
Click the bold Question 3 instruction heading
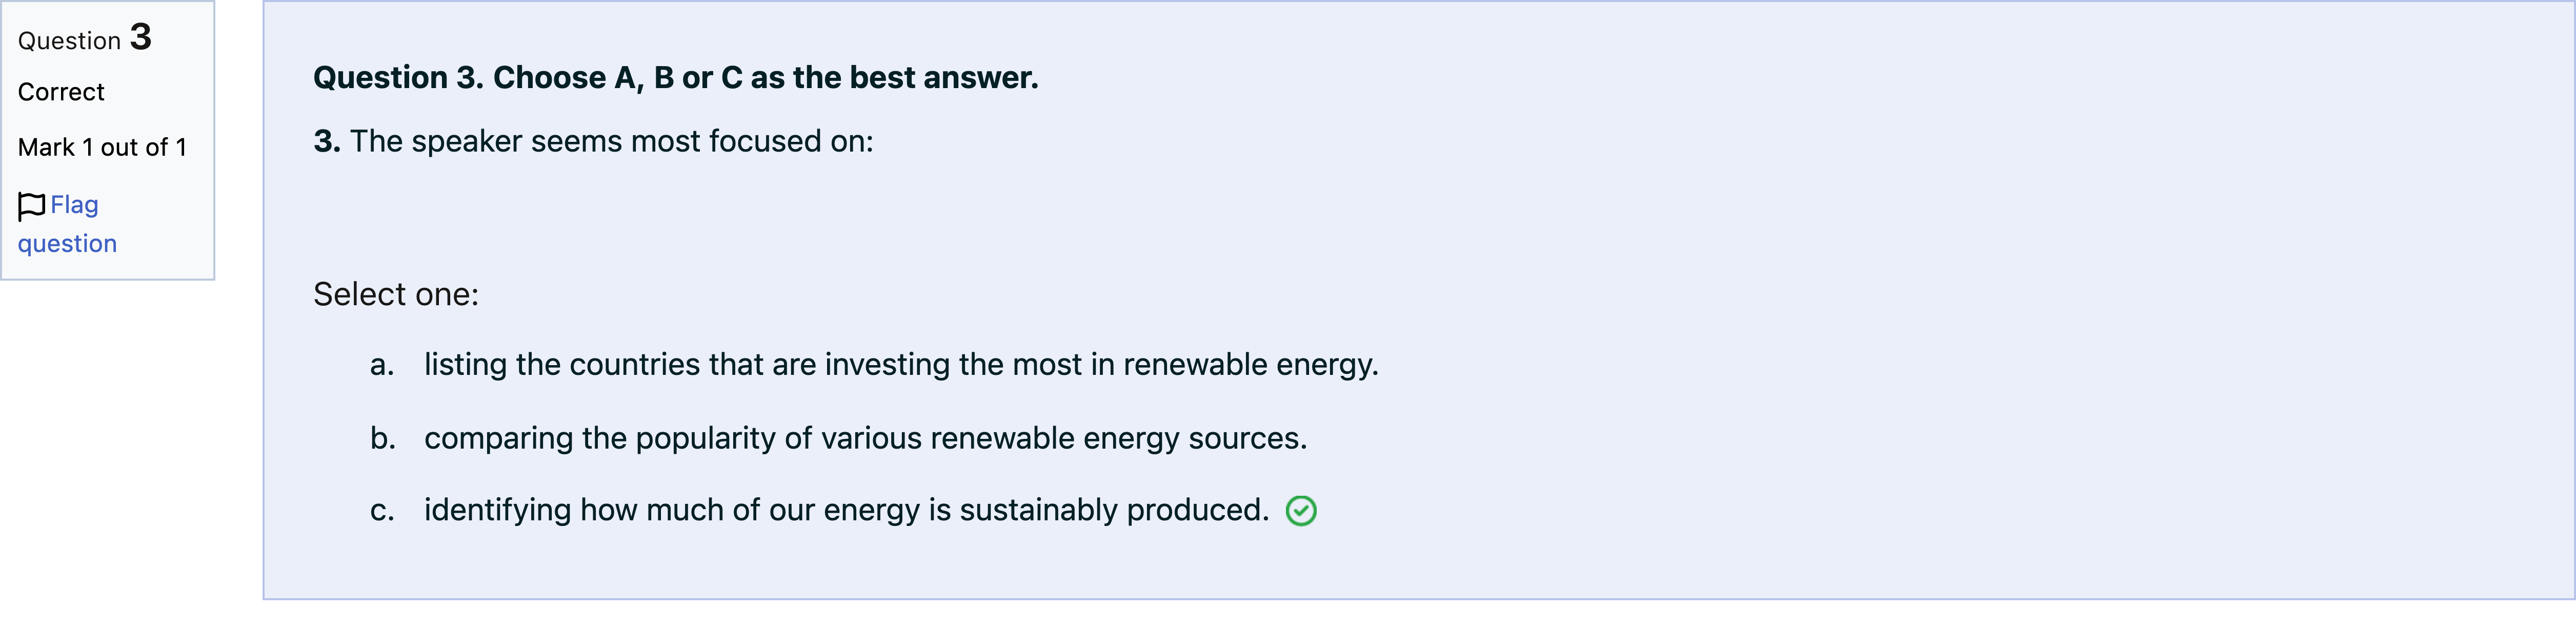(x=676, y=78)
